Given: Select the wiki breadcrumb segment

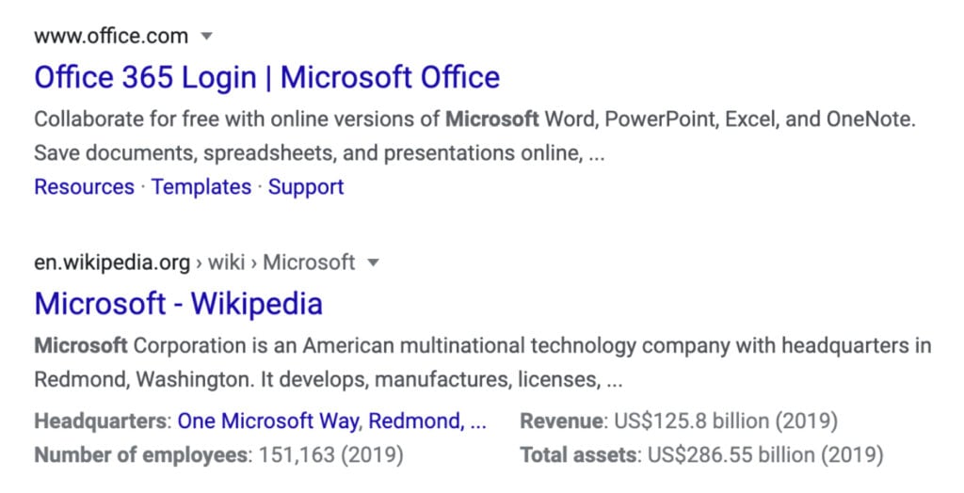Looking at the screenshot, I should coord(227,263).
